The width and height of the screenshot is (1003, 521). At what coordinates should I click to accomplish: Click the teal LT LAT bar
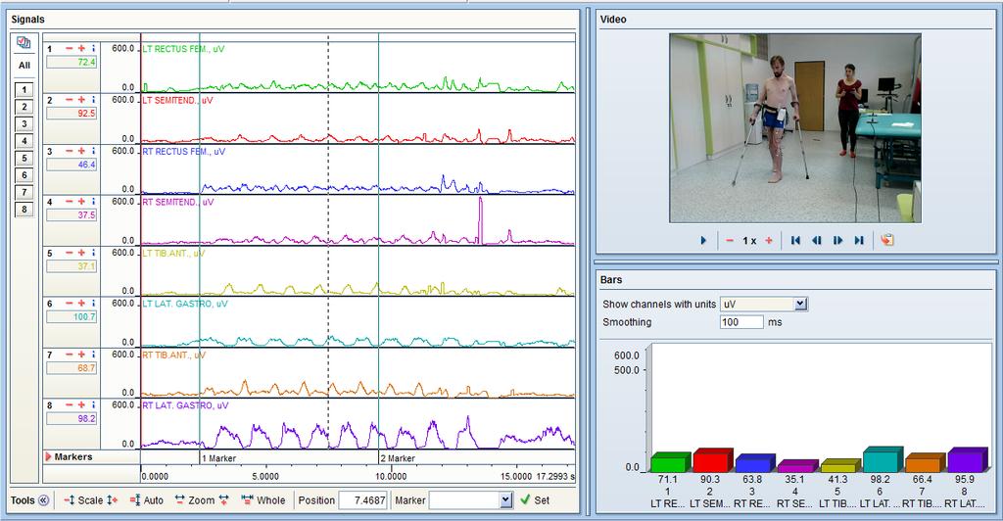click(x=883, y=459)
